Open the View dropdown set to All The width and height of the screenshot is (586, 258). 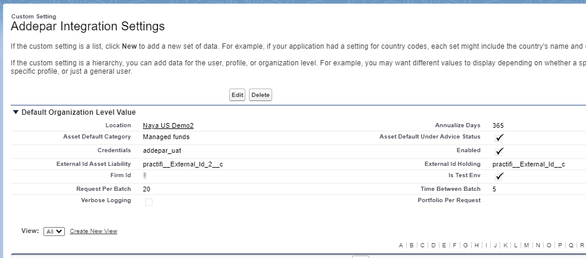click(x=54, y=231)
